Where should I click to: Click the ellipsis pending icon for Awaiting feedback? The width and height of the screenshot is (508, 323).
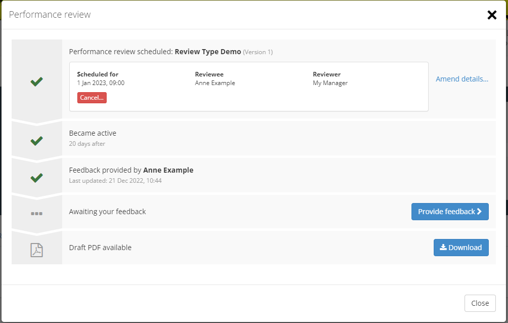pos(36,214)
